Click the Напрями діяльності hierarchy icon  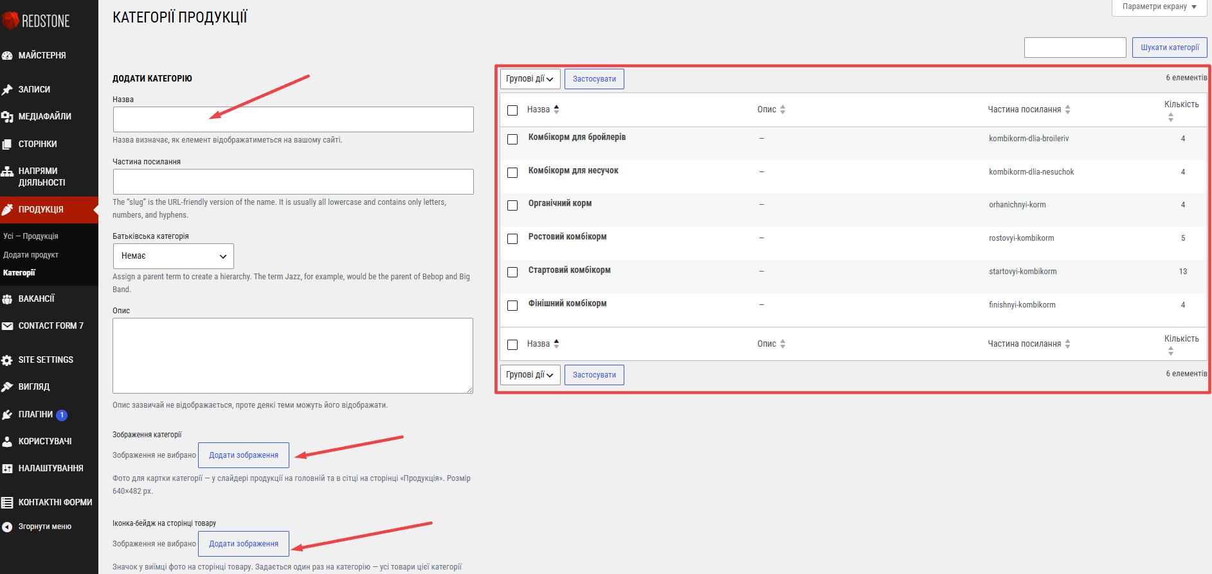(7, 171)
